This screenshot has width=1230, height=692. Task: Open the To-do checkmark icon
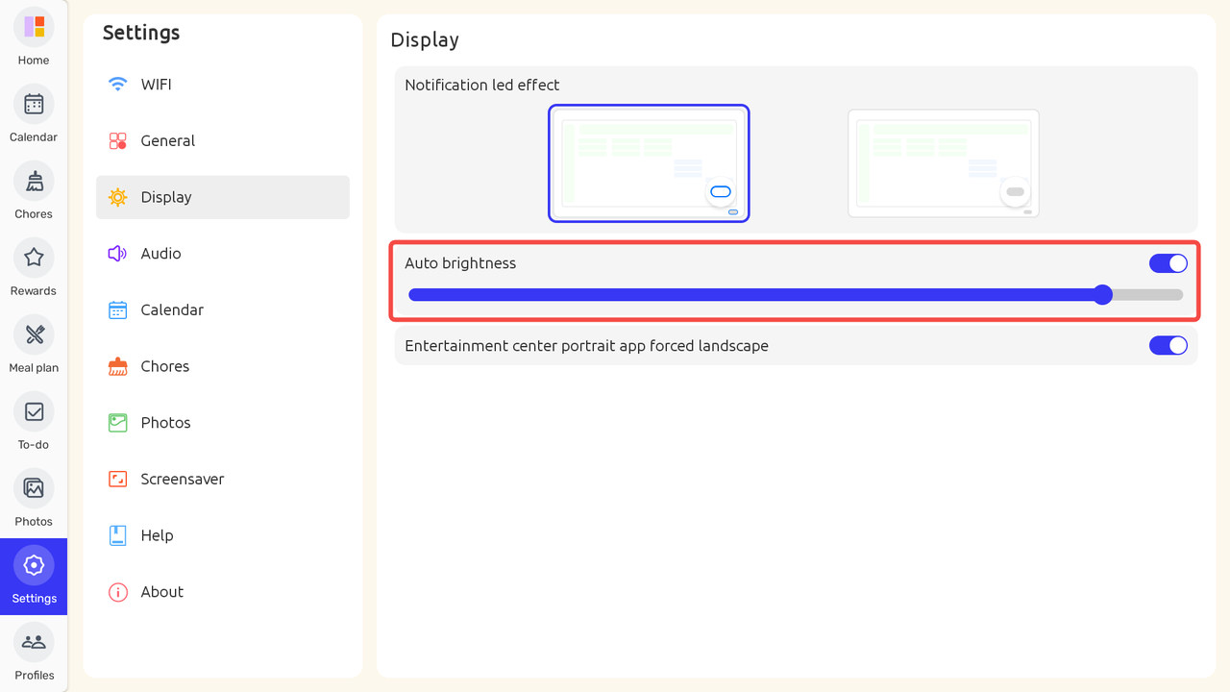(x=34, y=412)
